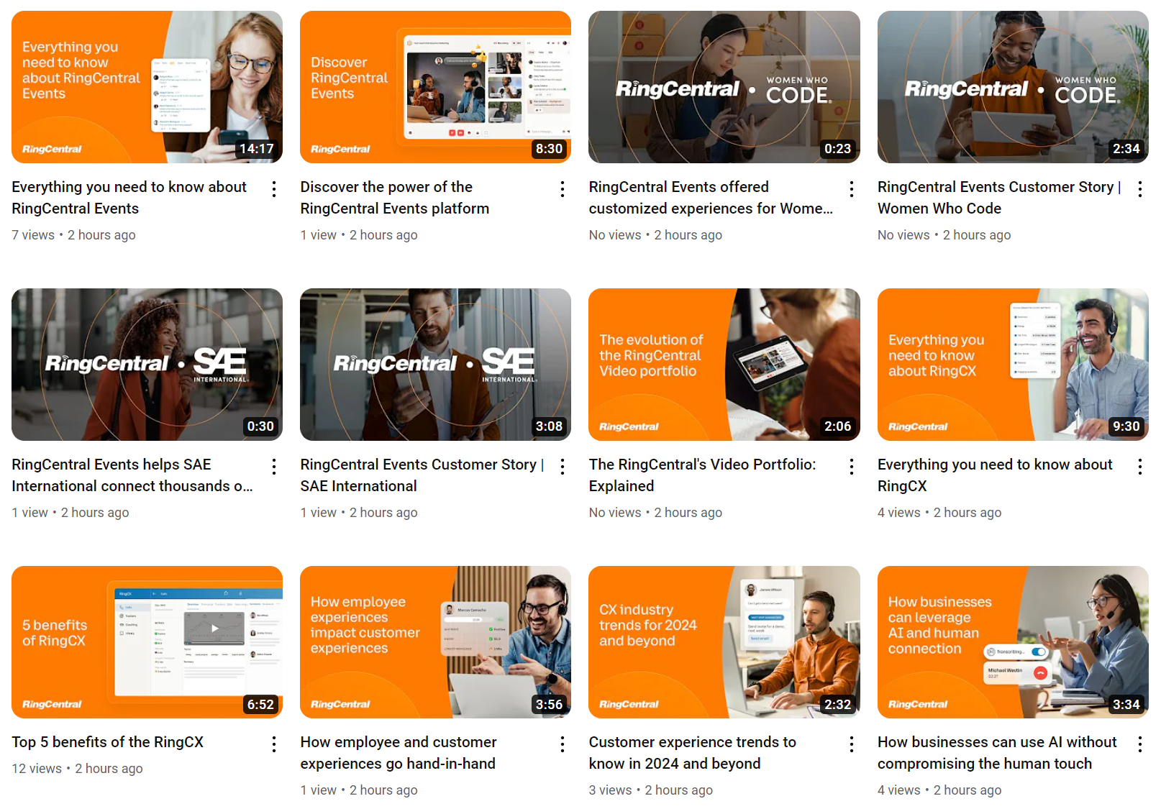Open action menu for 'How employee and customer experiences' video

pyautogui.click(x=563, y=744)
